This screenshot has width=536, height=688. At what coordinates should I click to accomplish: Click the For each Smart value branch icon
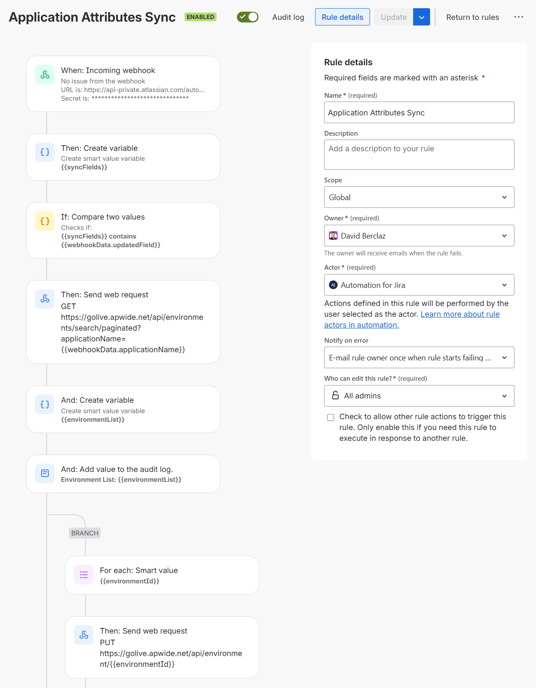(x=84, y=575)
